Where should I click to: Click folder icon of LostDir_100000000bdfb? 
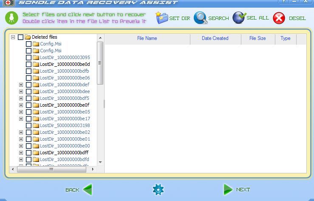click(x=36, y=71)
